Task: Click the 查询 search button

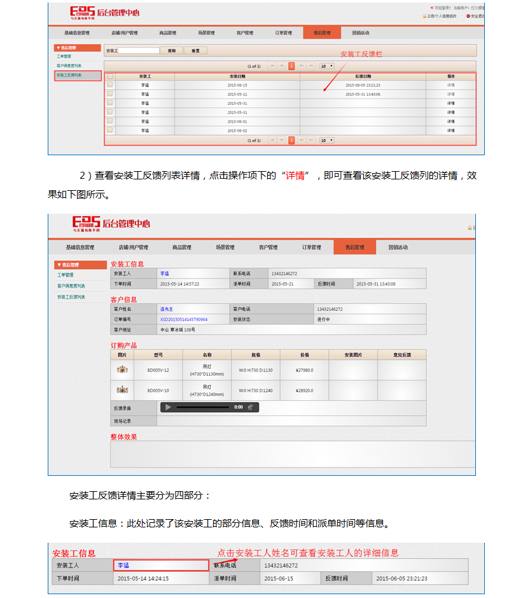Action: (172, 51)
